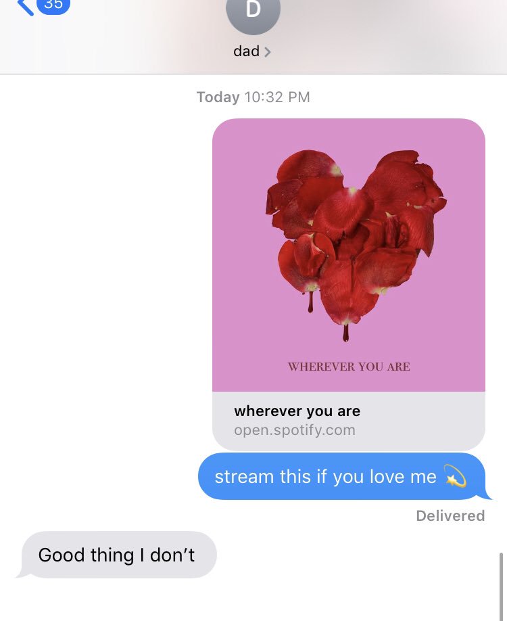
Task: Tap the Delivered status label
Action: click(450, 515)
